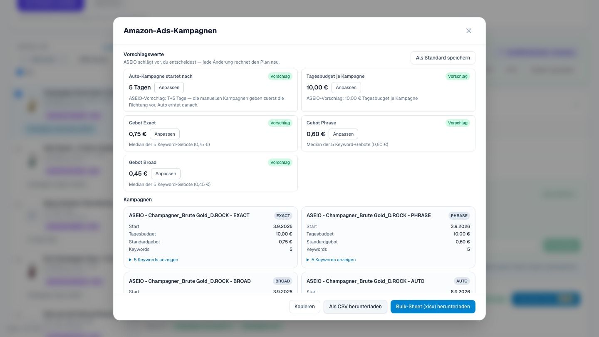
Task: Click Anpassen next to Gebot Broad
Action: (166, 173)
